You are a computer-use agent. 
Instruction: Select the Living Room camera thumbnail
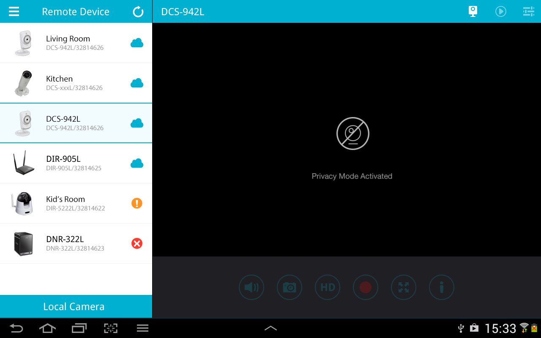tap(24, 43)
